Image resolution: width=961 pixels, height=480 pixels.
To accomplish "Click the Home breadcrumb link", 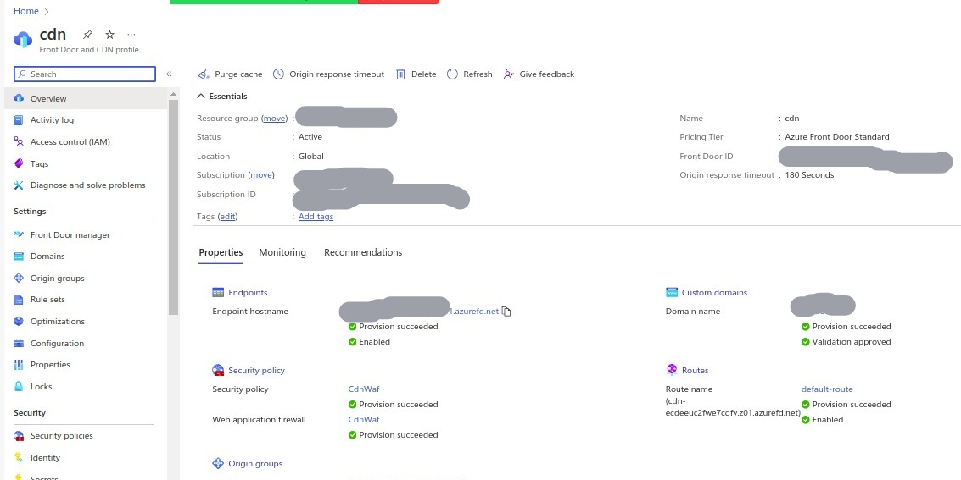I will tap(26, 11).
